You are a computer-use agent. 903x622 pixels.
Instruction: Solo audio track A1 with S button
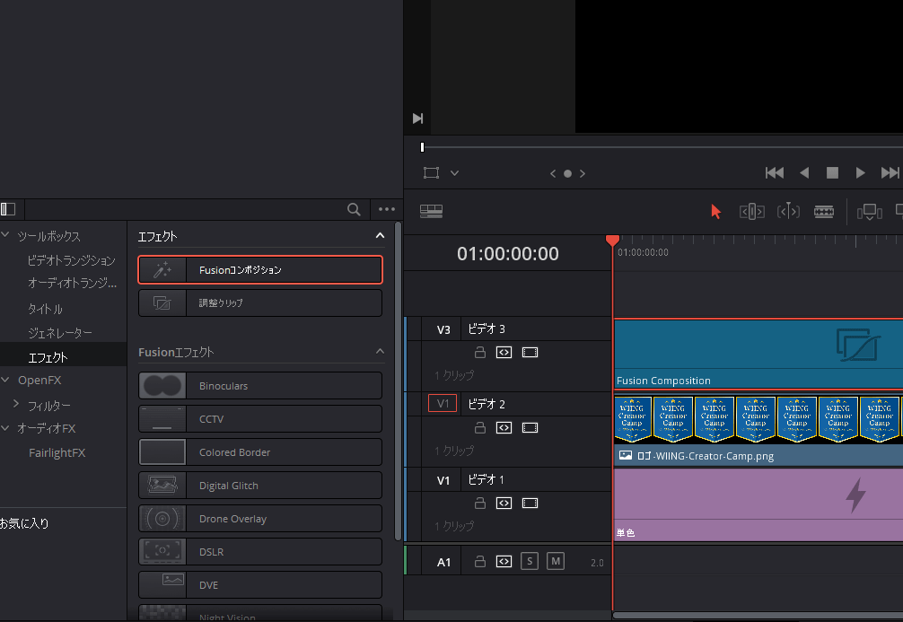click(x=530, y=562)
